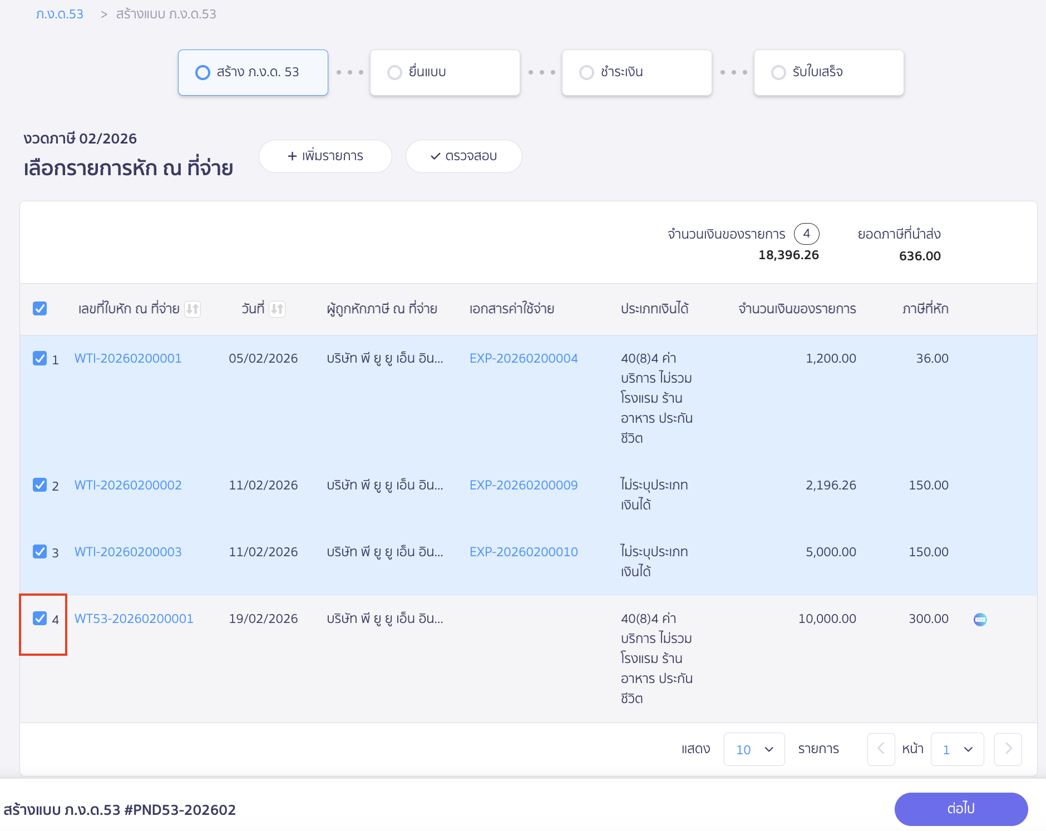
Task: Go to previous page arrow
Action: 881,749
